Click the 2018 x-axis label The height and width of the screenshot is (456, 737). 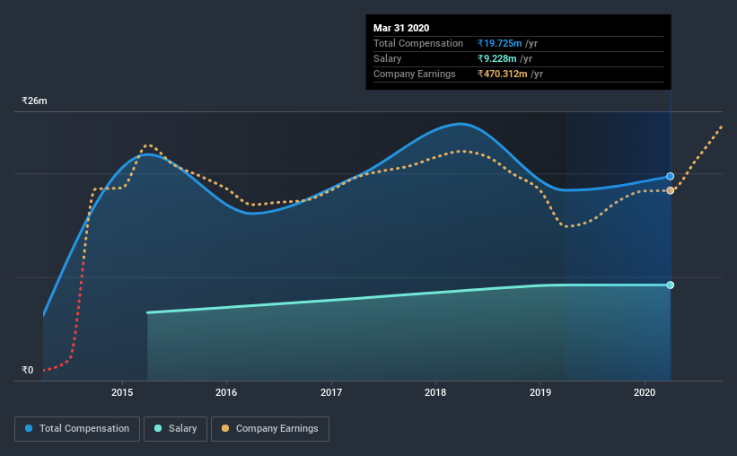click(x=435, y=392)
